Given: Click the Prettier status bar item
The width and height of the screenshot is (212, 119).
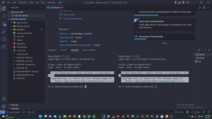Looking at the screenshot, I should pyautogui.click(x=195, y=112).
